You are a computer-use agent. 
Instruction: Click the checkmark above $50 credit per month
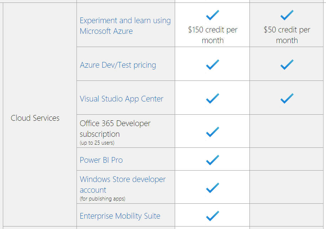coord(287,15)
